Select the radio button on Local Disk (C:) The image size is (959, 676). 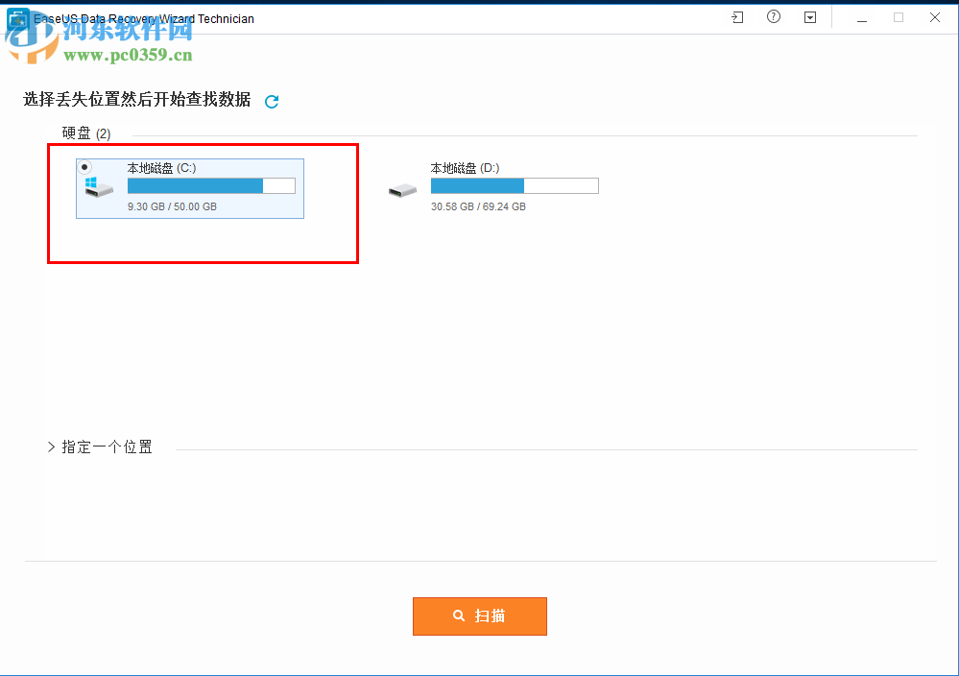83,165
